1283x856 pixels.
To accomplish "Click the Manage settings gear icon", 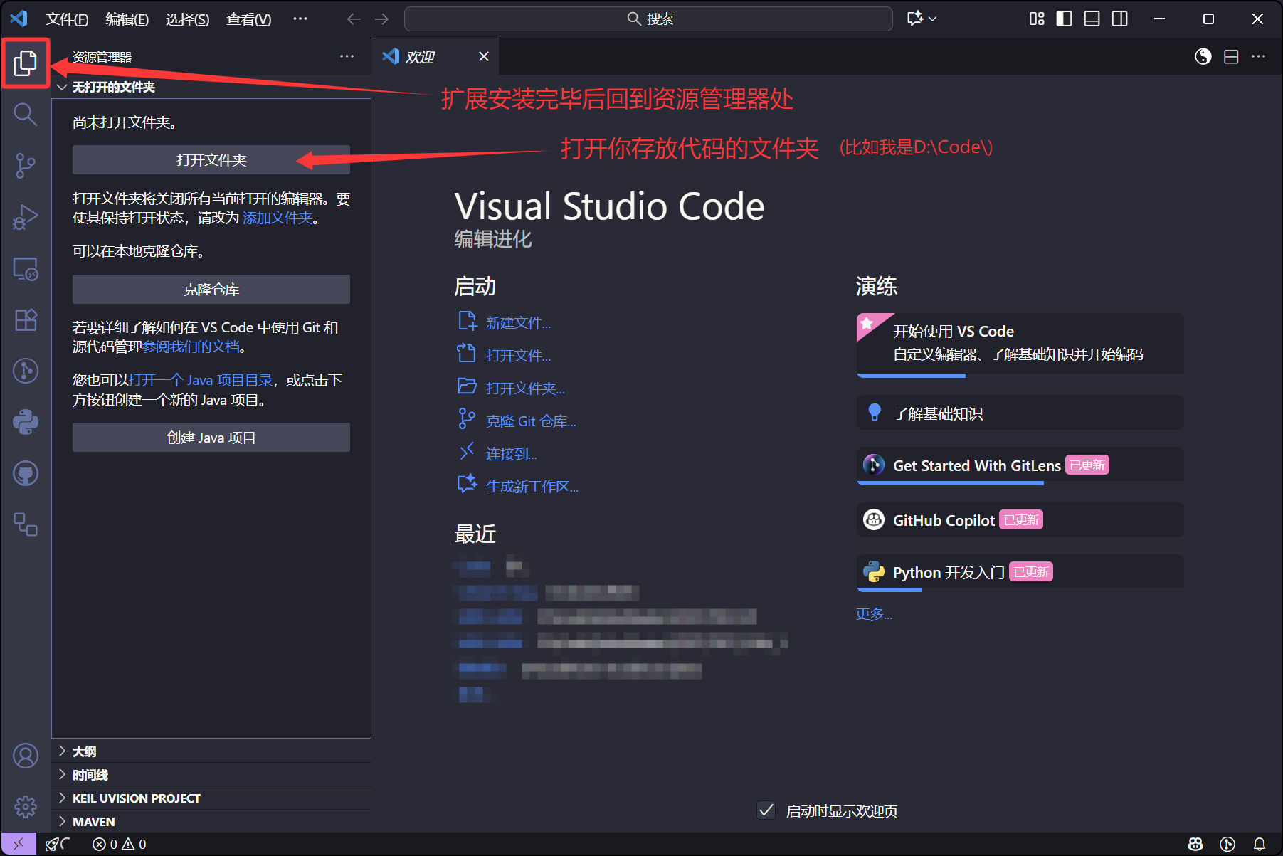I will point(26,806).
